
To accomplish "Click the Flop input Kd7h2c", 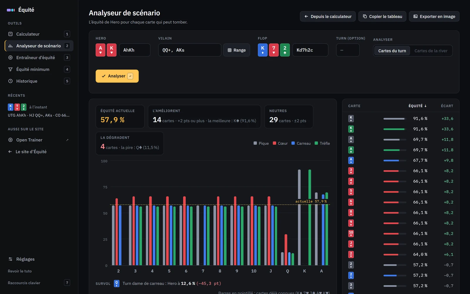I will tap(310, 50).
